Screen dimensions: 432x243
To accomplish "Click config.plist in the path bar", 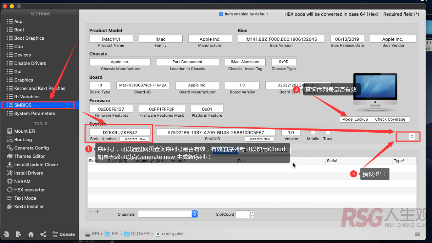I will (x=170, y=234).
